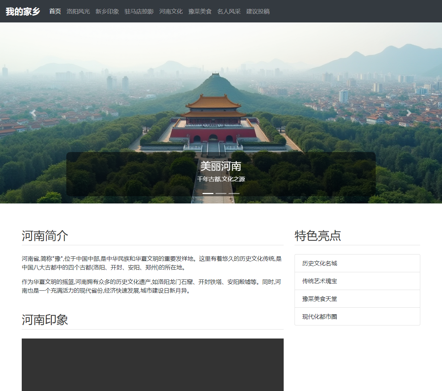The height and width of the screenshot is (391, 442).
Task: Open the 建议投稿 submission page
Action: [257, 11]
